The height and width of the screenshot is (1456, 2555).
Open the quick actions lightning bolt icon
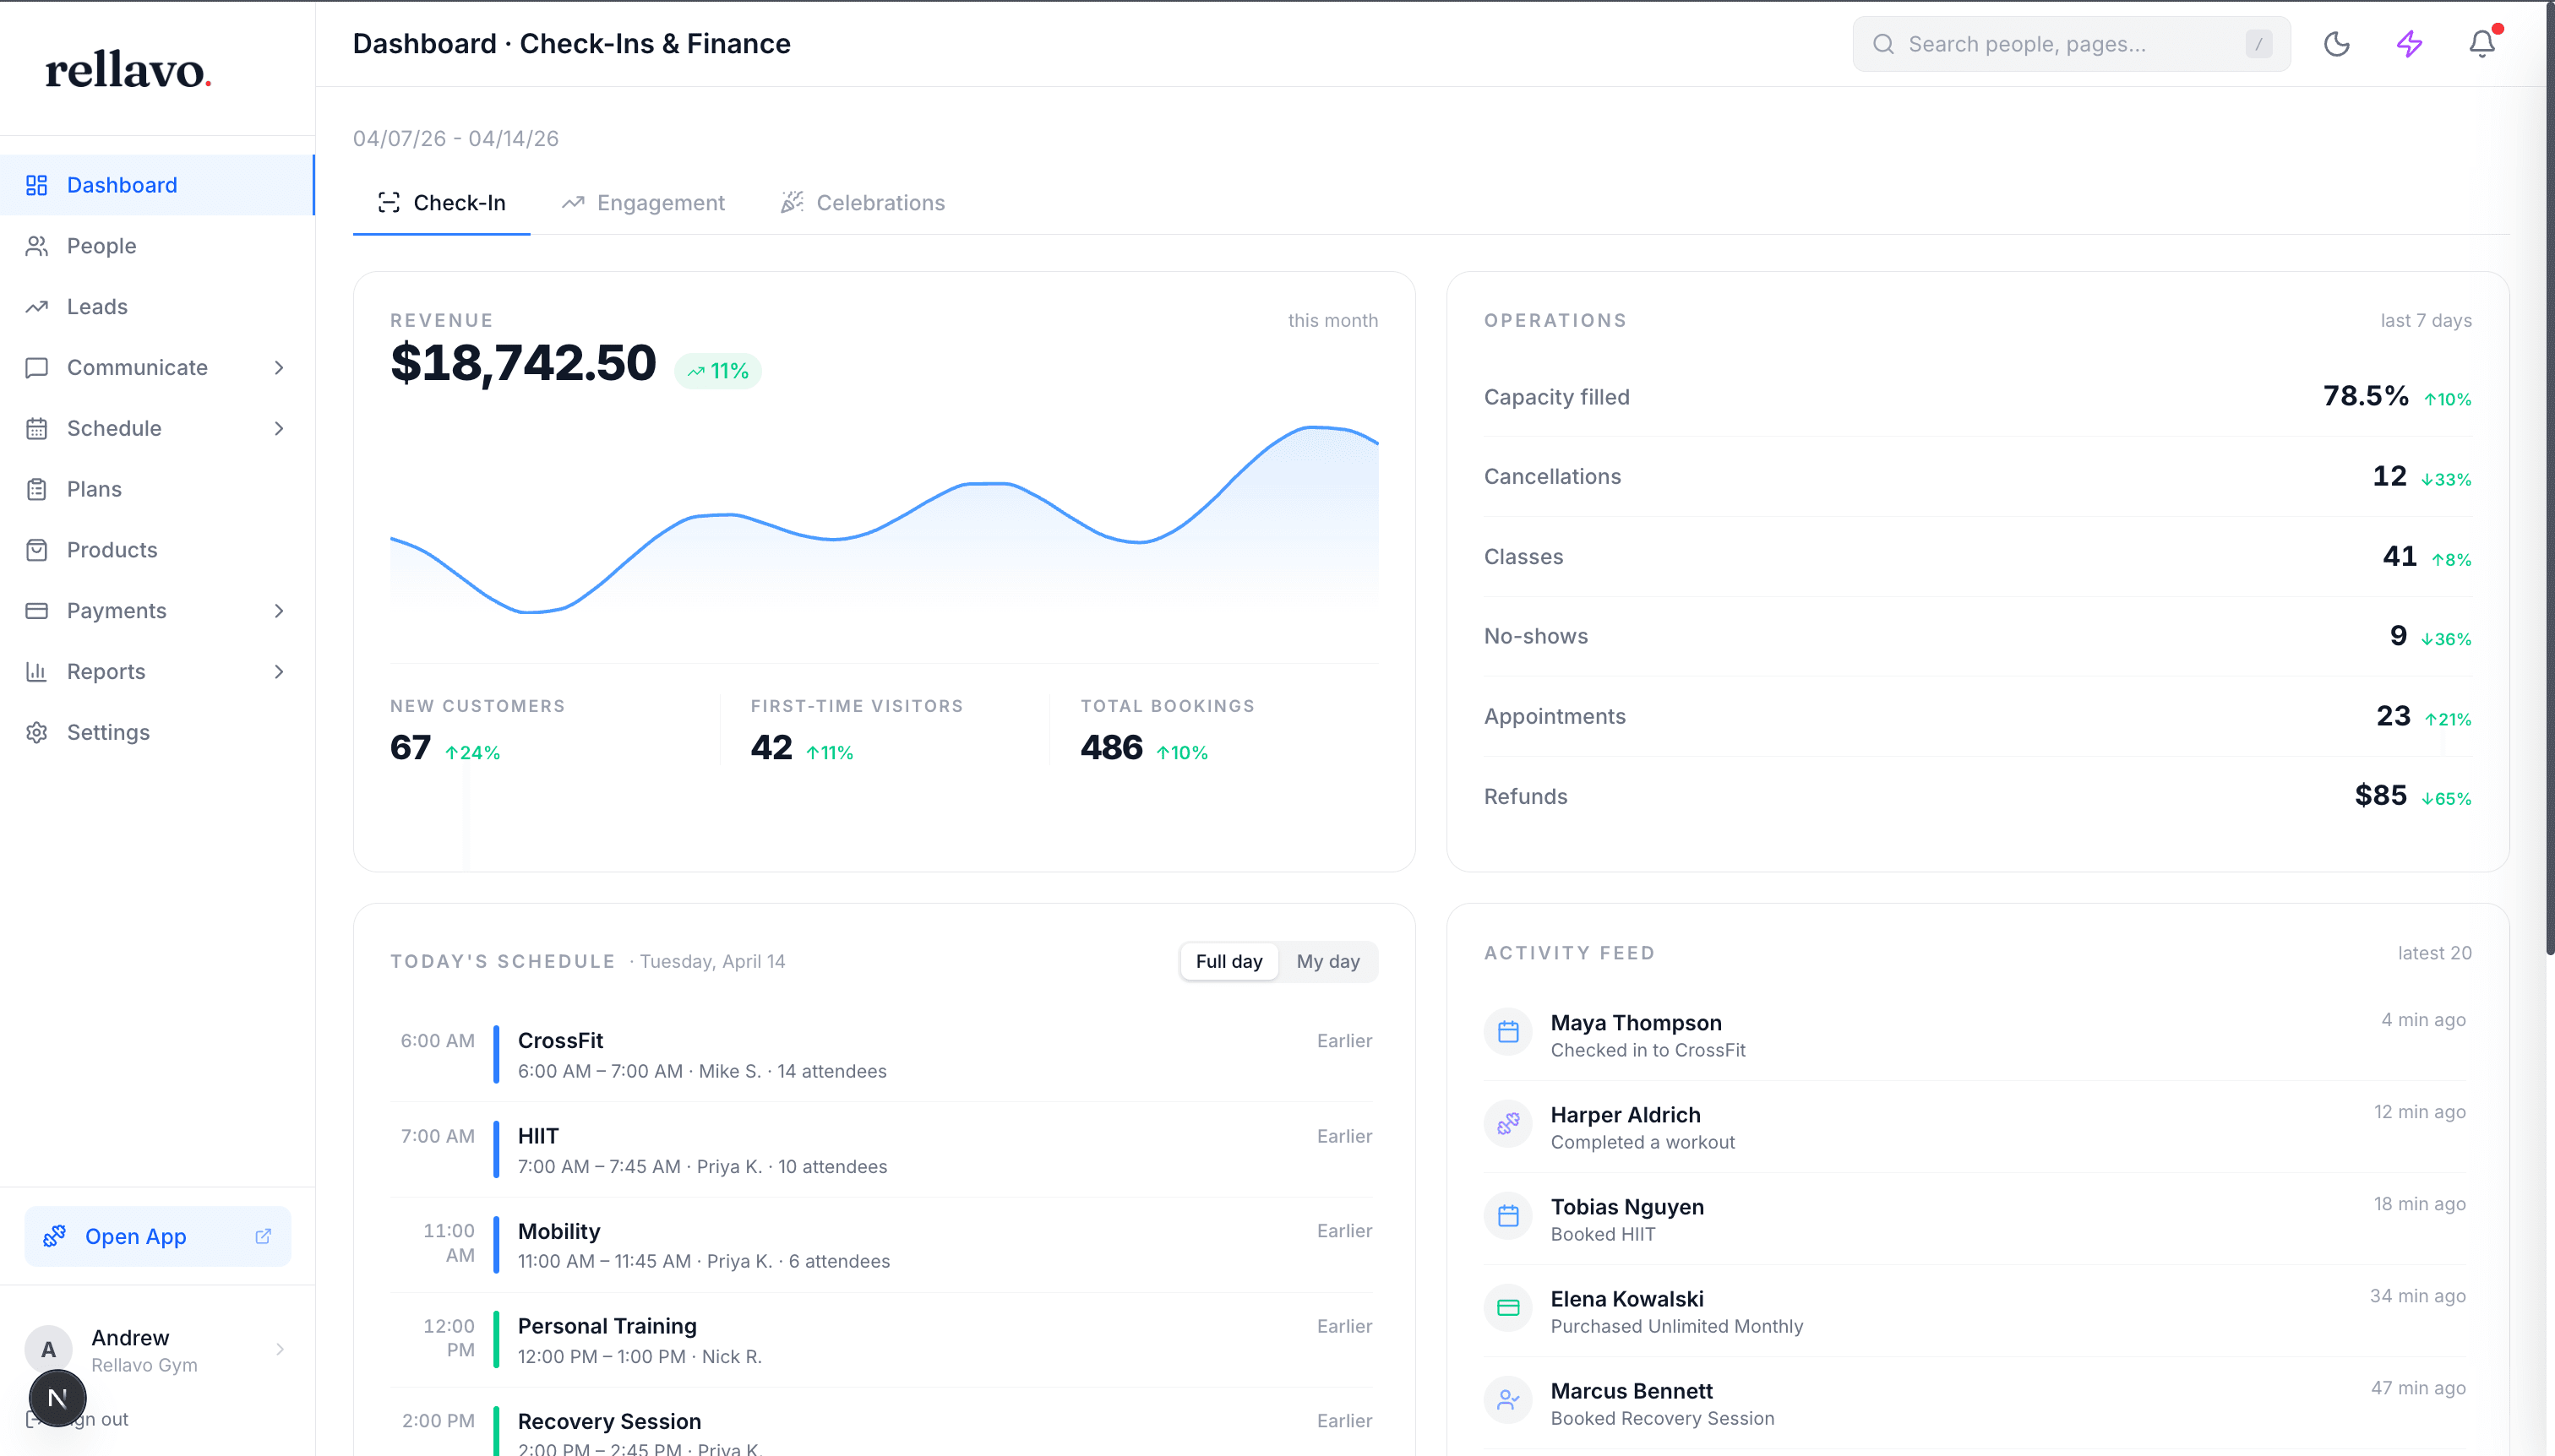(2408, 43)
